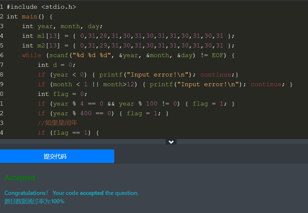Click the 'if (flag == 1) {' line
The width and height of the screenshot is (308, 213).
tap(68, 133)
